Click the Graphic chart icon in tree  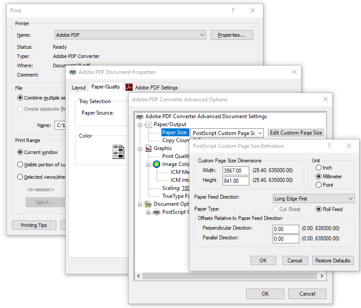click(148, 148)
